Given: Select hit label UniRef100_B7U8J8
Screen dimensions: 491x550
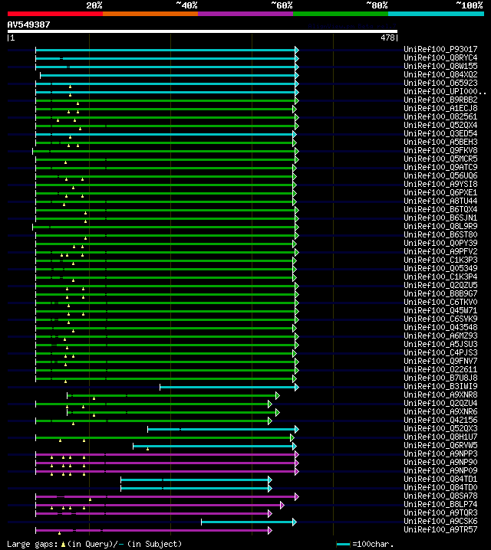Looking at the screenshot, I should coord(440,378).
